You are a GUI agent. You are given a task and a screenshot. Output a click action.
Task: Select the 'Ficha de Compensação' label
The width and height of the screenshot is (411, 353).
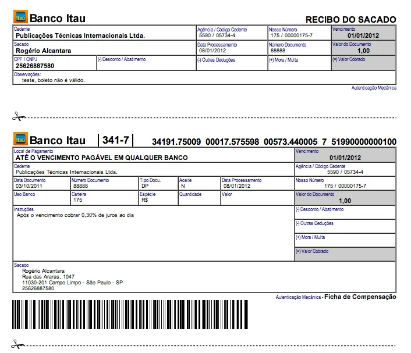pos(360,297)
